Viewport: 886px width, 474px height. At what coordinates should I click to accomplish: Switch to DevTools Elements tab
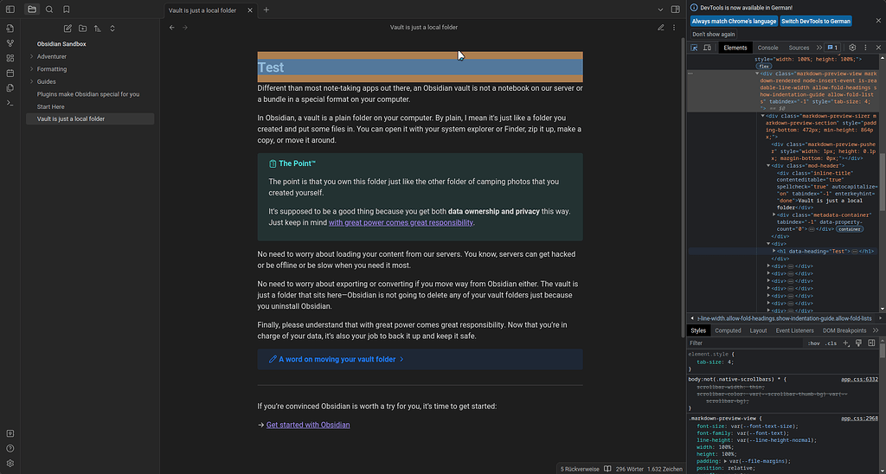tap(735, 48)
